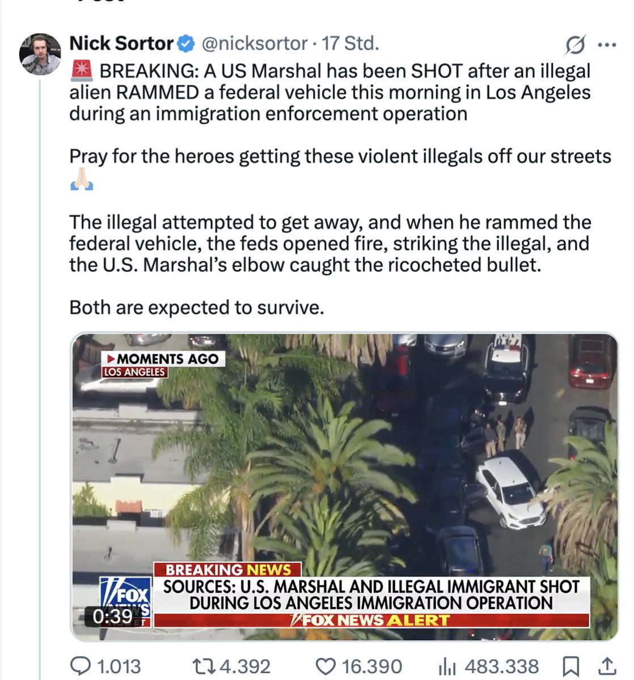Viewport: 634px width, 680px height.
Task: Share post with upload arrow icon
Action: click(x=607, y=665)
